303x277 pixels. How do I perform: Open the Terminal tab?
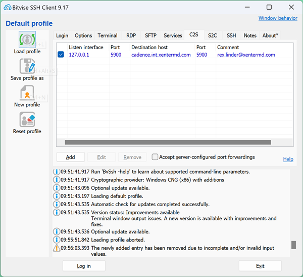(107, 35)
